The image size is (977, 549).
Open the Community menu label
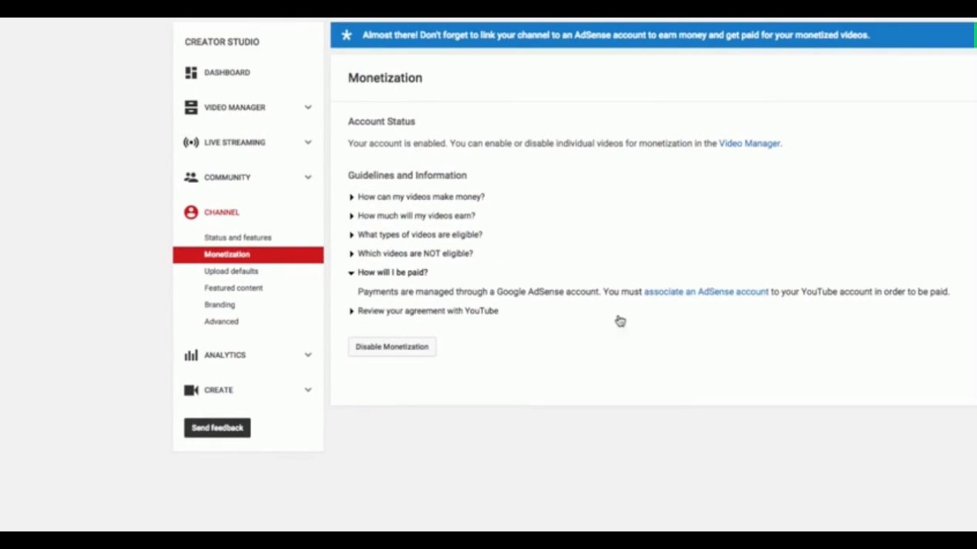click(227, 178)
